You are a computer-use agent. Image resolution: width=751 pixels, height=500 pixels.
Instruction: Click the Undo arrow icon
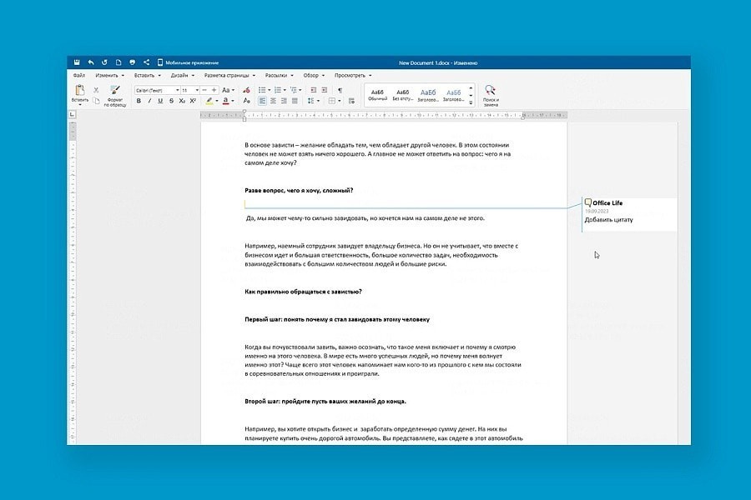pos(90,62)
